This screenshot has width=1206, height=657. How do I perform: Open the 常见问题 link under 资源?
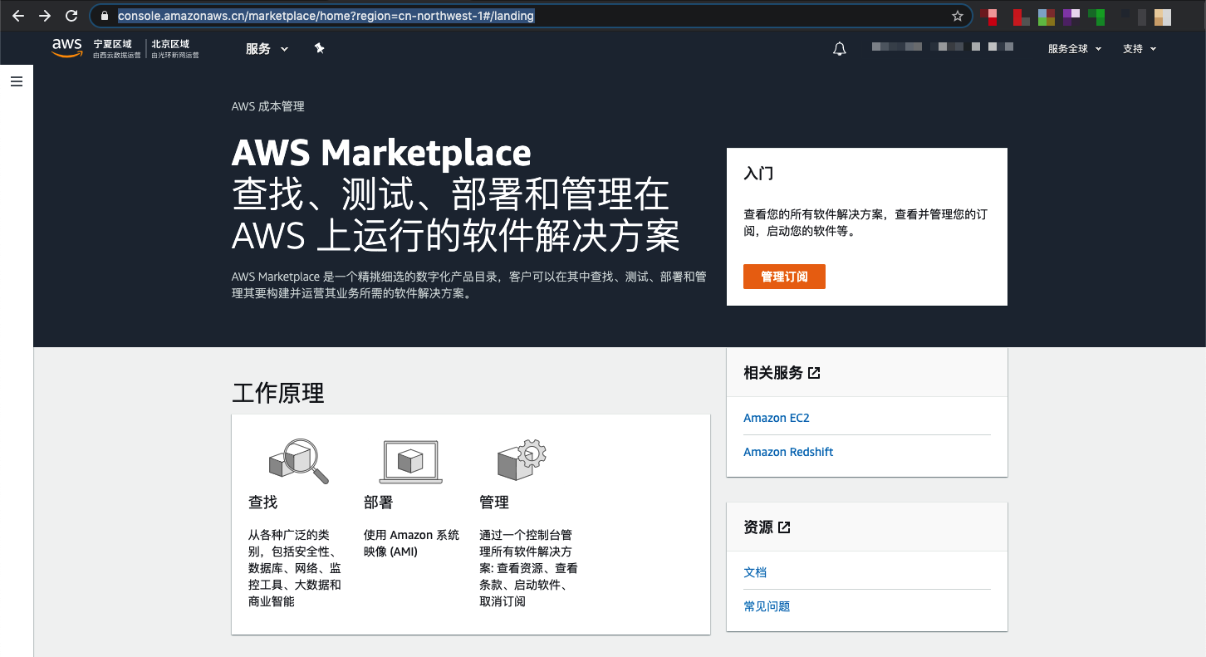coord(766,606)
